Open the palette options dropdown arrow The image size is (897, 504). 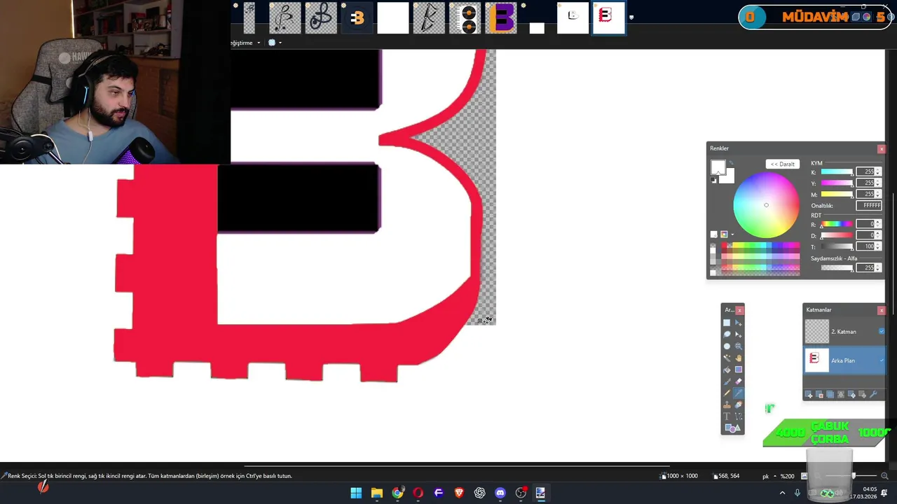pyautogui.click(x=732, y=234)
